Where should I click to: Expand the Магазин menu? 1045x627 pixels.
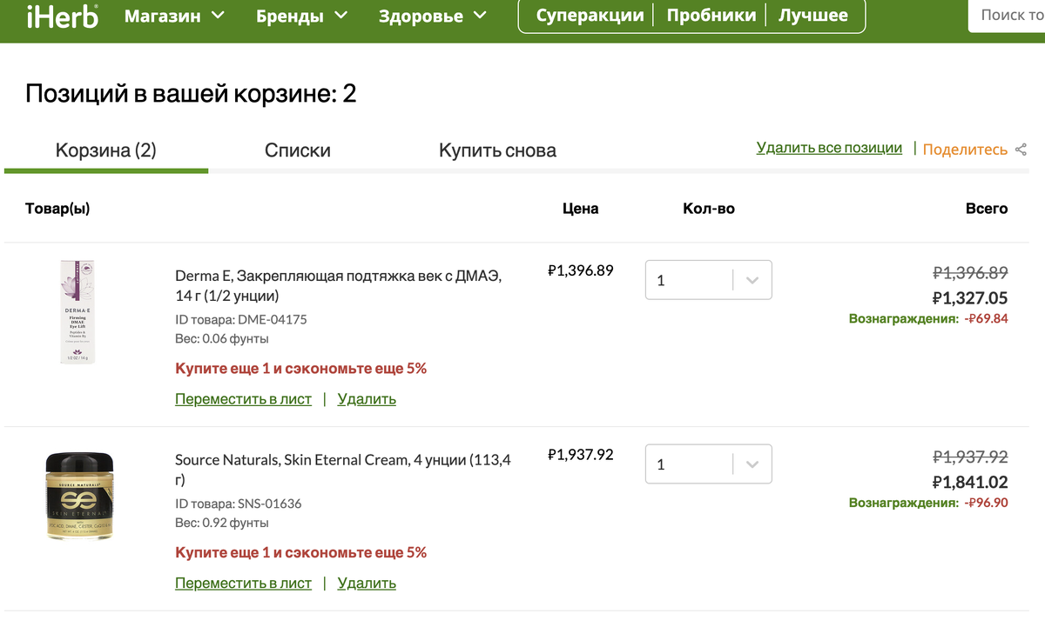174,16
